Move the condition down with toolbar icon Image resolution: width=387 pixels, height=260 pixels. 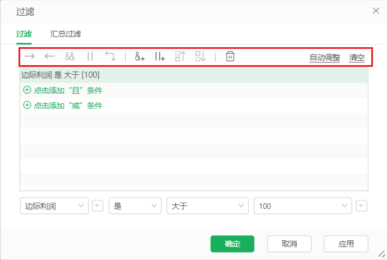tap(201, 56)
